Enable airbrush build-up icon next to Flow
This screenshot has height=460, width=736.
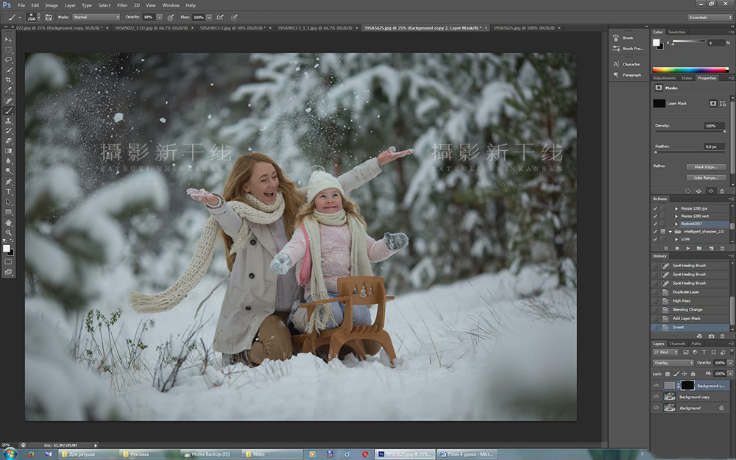[219, 18]
